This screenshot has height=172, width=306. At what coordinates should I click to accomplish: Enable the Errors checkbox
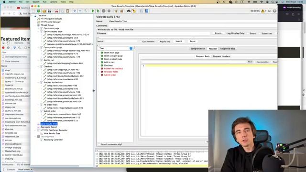click(248, 33)
